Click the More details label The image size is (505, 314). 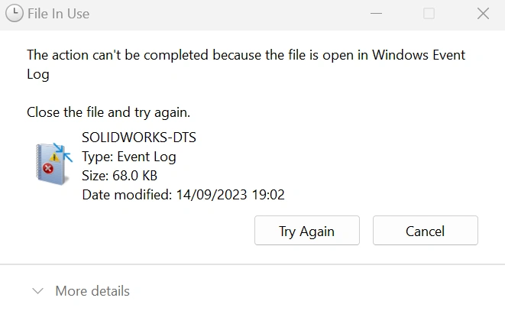pos(92,291)
